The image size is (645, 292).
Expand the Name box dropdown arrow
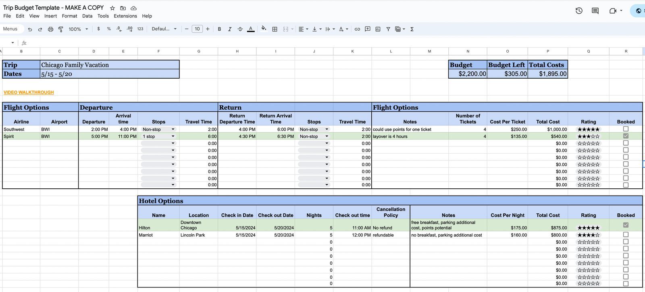(12, 43)
